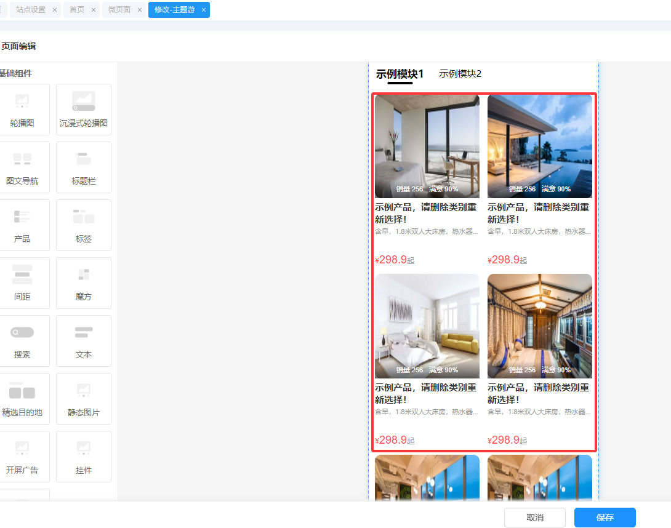Click the ocean-view bedroom product image

(x=427, y=146)
